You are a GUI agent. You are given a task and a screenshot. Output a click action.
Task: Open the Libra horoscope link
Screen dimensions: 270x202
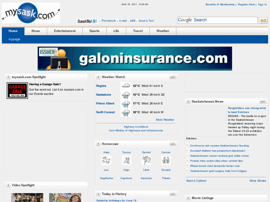point(146,170)
